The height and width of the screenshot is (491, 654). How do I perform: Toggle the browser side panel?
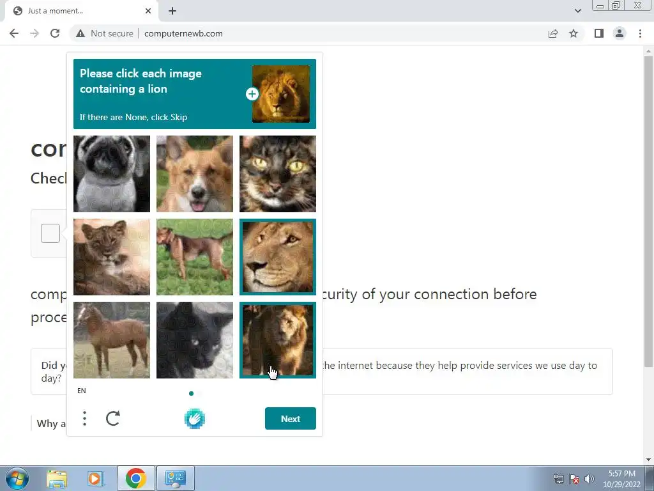[599, 33]
